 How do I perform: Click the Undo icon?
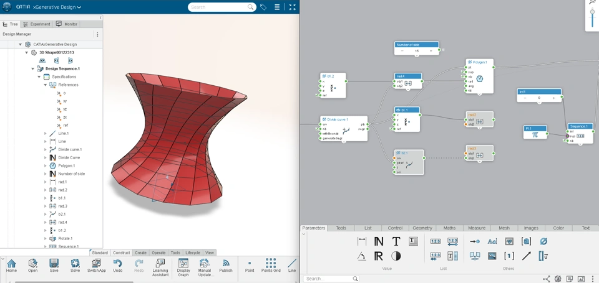[x=118, y=263]
